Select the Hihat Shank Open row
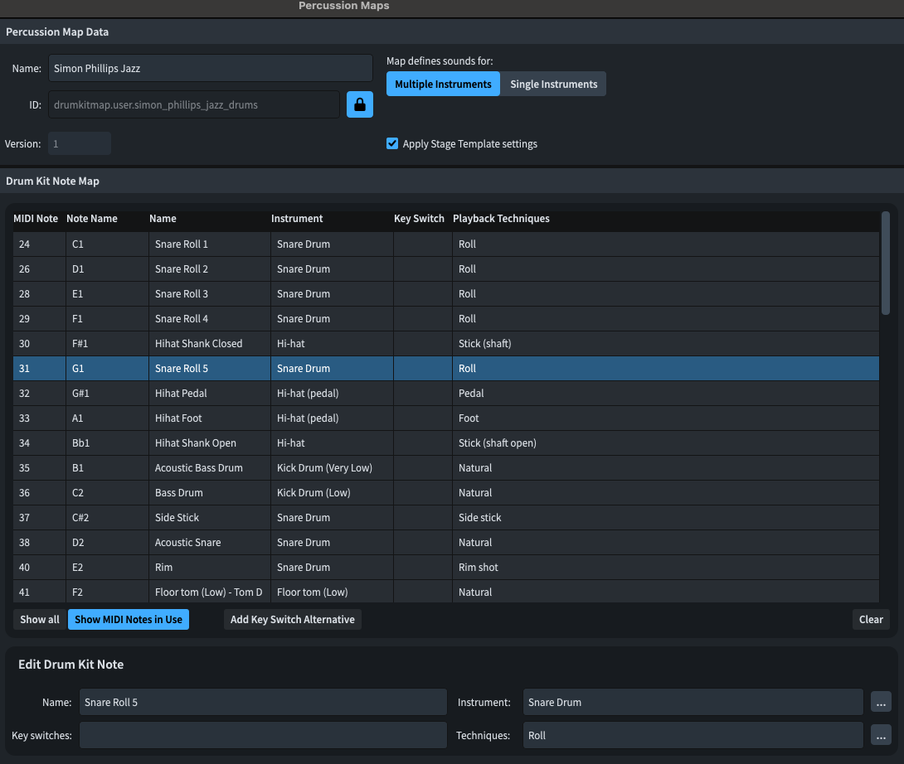Screen dimensions: 904x764 click(x=446, y=442)
